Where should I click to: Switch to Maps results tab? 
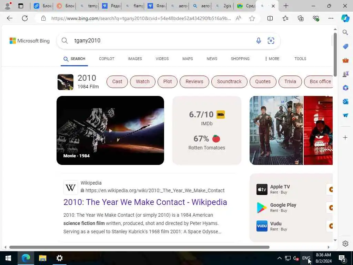tap(188, 59)
